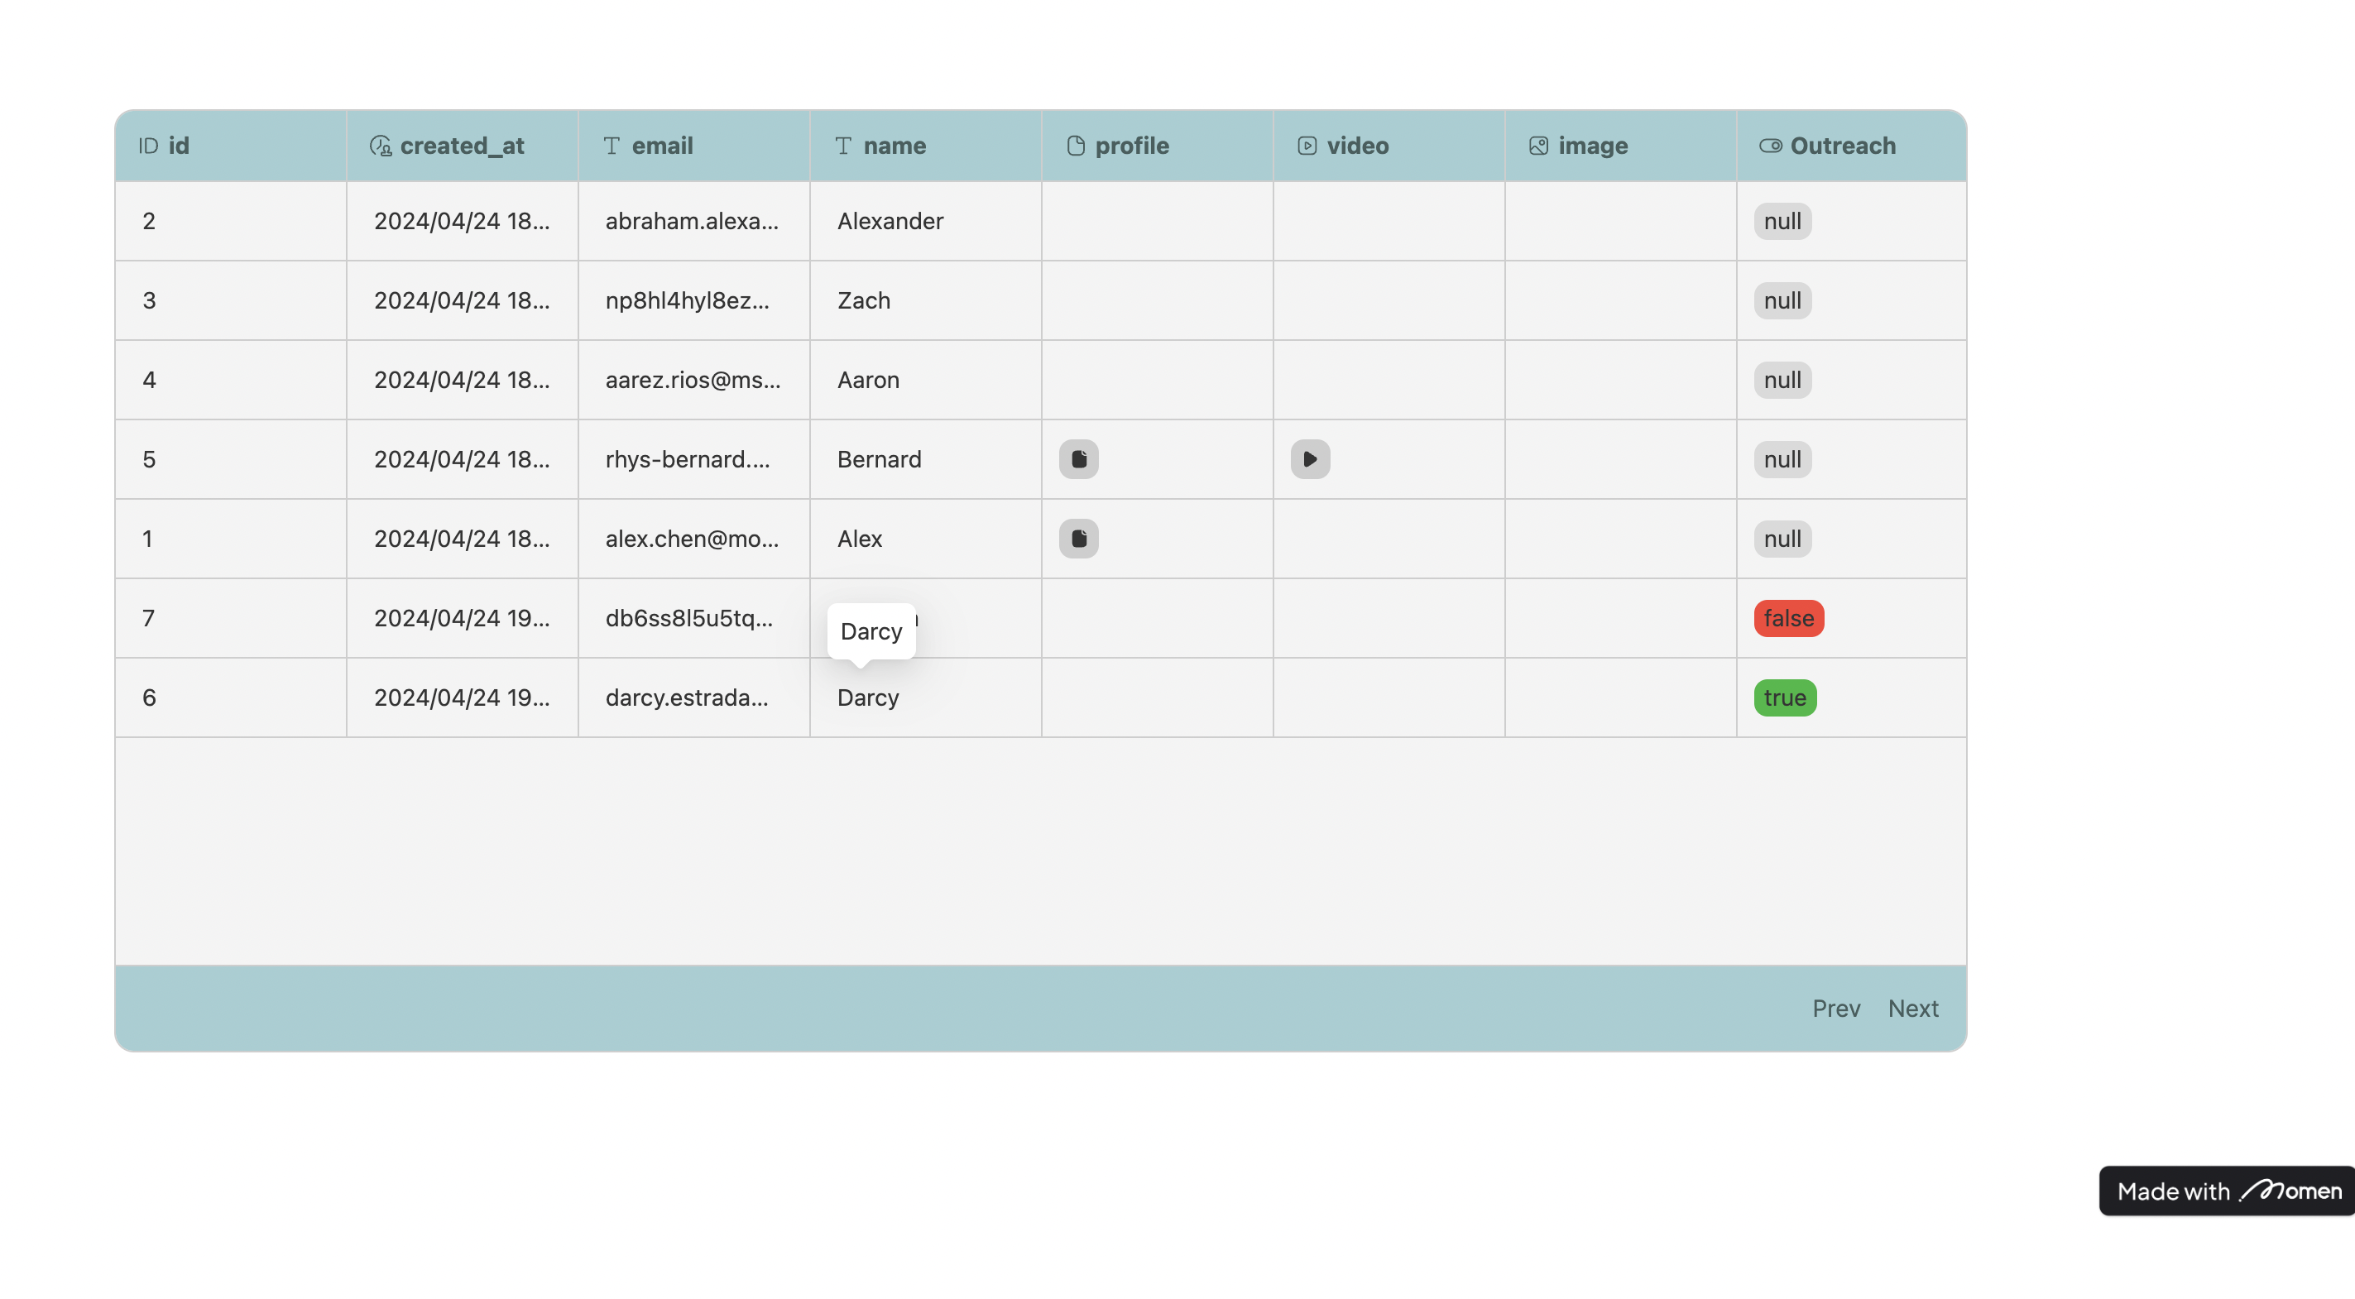Select the name column header
The width and height of the screenshot is (2355, 1299).
tap(926, 146)
